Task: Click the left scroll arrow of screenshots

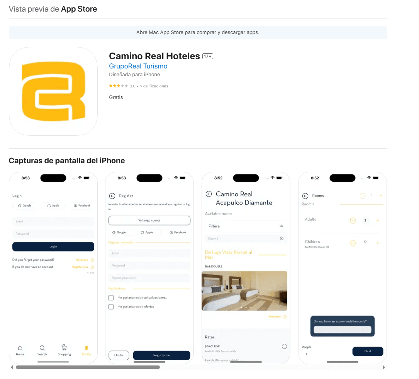Action: click(x=12, y=367)
